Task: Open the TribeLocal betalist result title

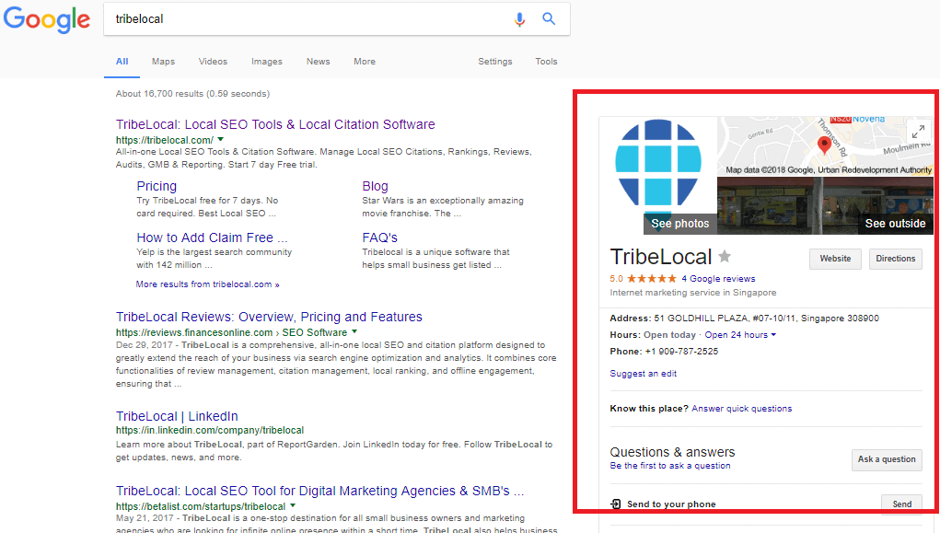Action: point(319,491)
